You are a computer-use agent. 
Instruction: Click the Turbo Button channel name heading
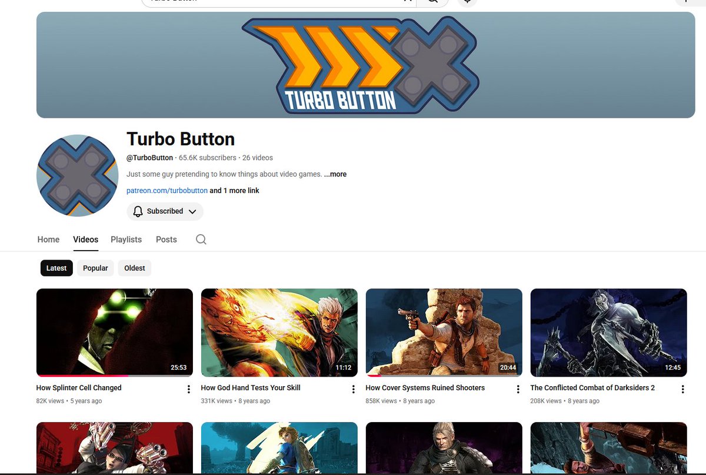[181, 139]
